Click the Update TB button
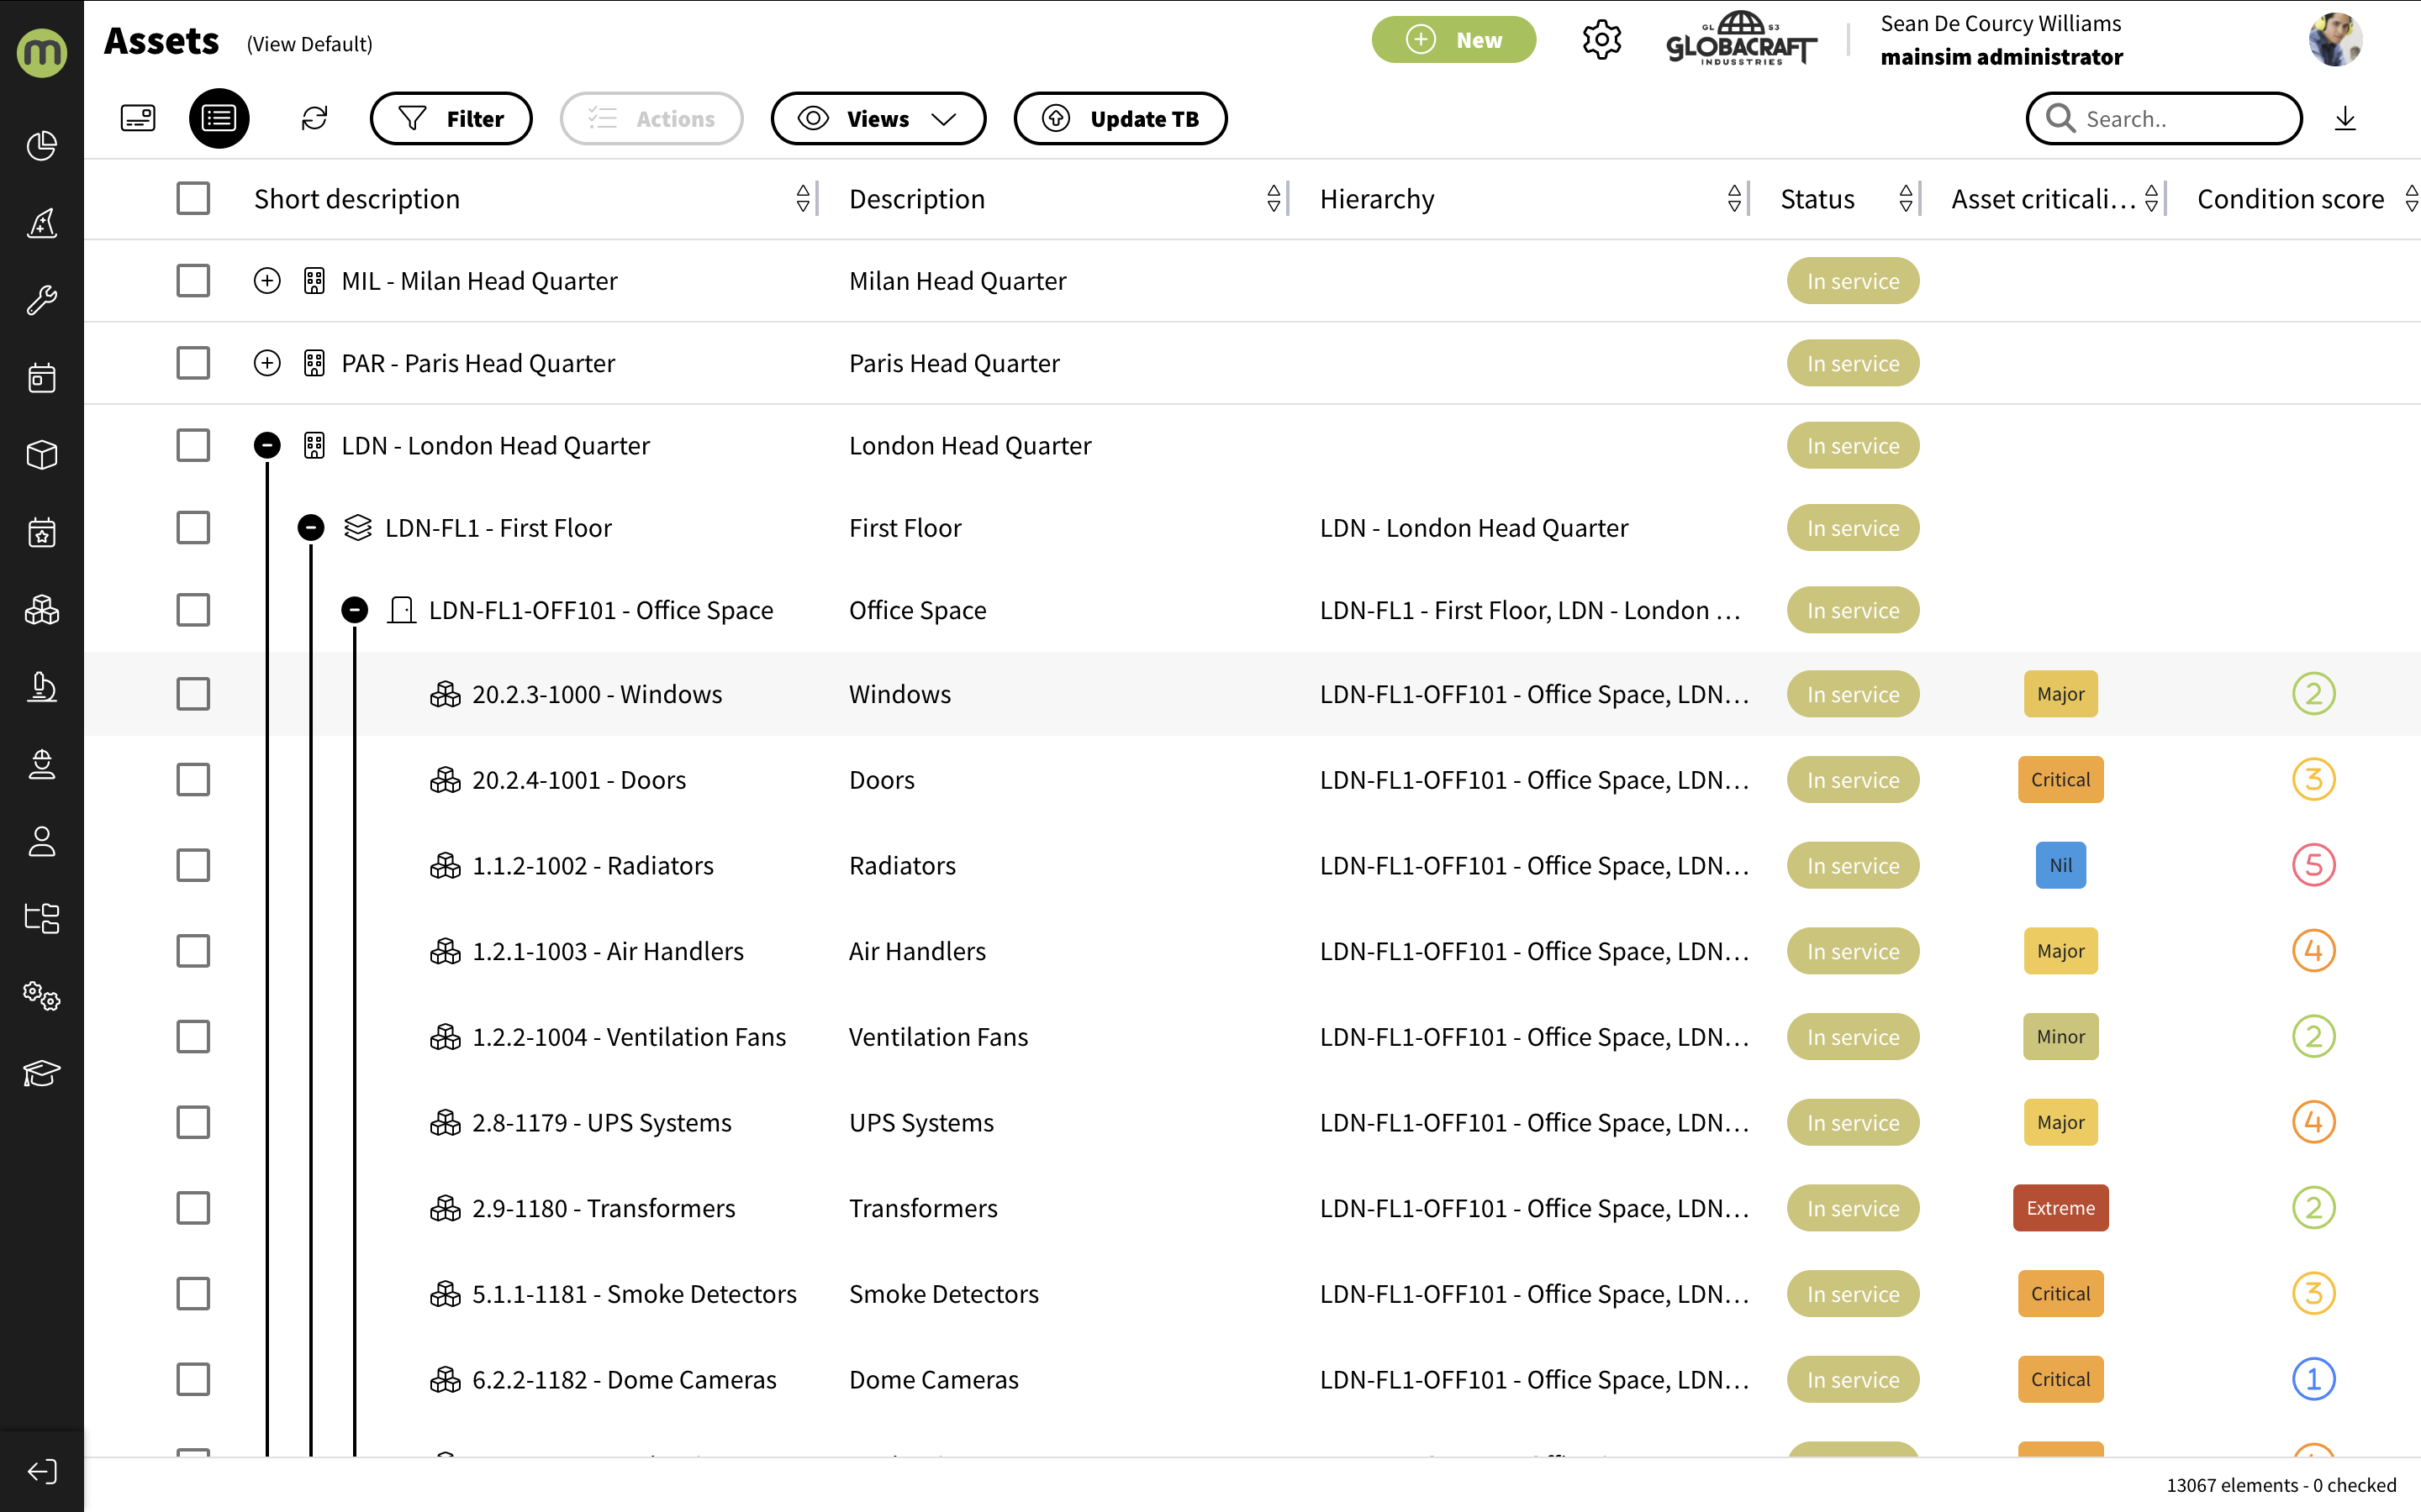The width and height of the screenshot is (2421, 1512). click(x=1121, y=119)
